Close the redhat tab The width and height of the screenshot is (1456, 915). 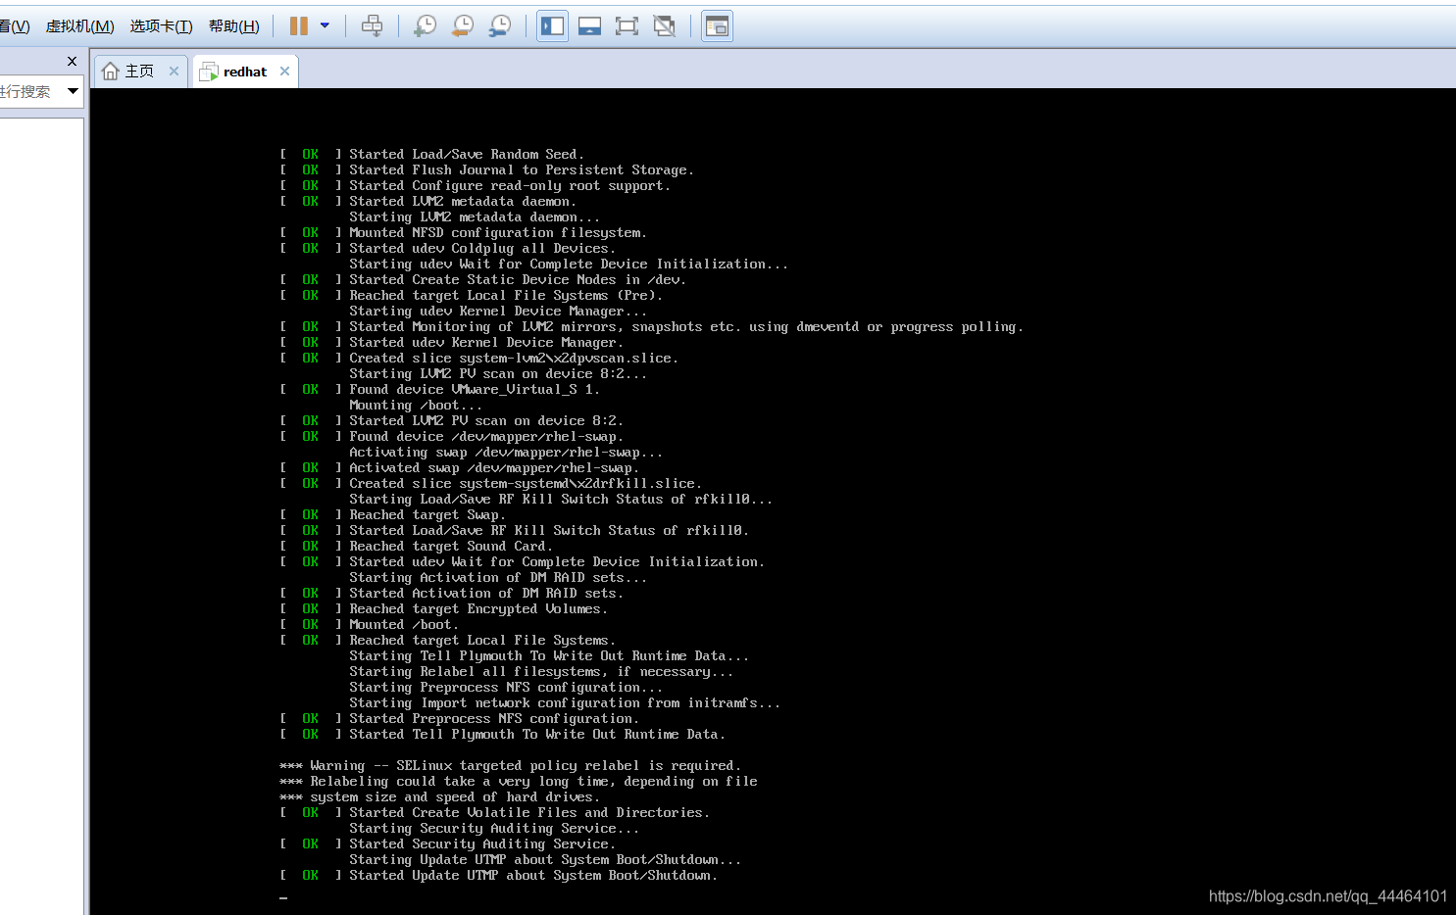[x=284, y=71]
